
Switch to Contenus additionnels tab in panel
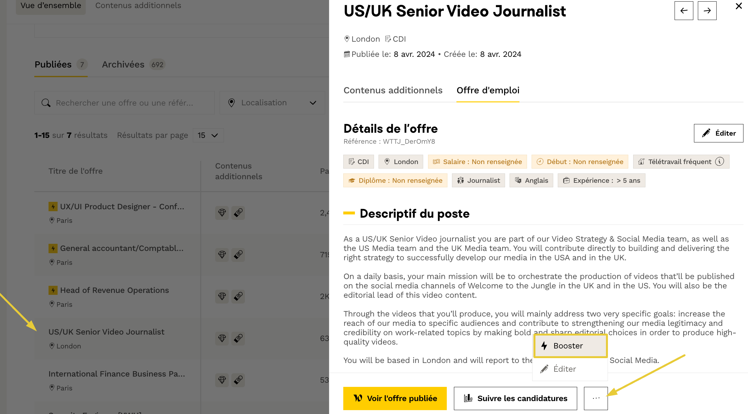point(393,90)
